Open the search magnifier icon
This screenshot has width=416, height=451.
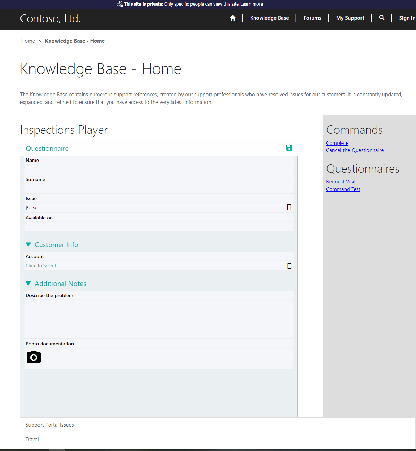(x=382, y=18)
